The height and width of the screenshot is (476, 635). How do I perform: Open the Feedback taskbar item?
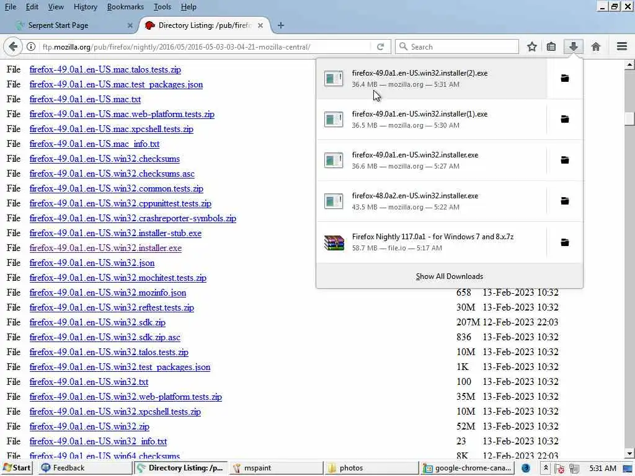[x=84, y=468]
